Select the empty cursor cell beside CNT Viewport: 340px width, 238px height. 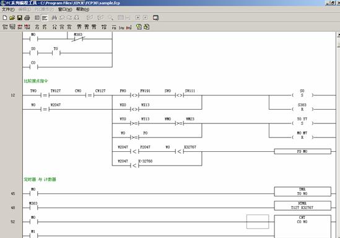[x=258, y=221]
